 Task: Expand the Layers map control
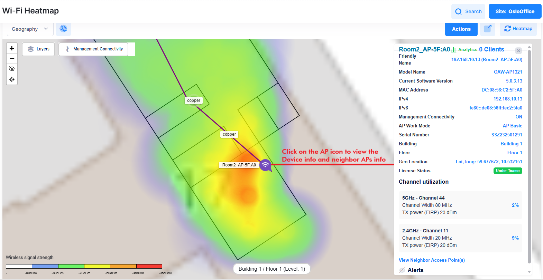point(38,49)
